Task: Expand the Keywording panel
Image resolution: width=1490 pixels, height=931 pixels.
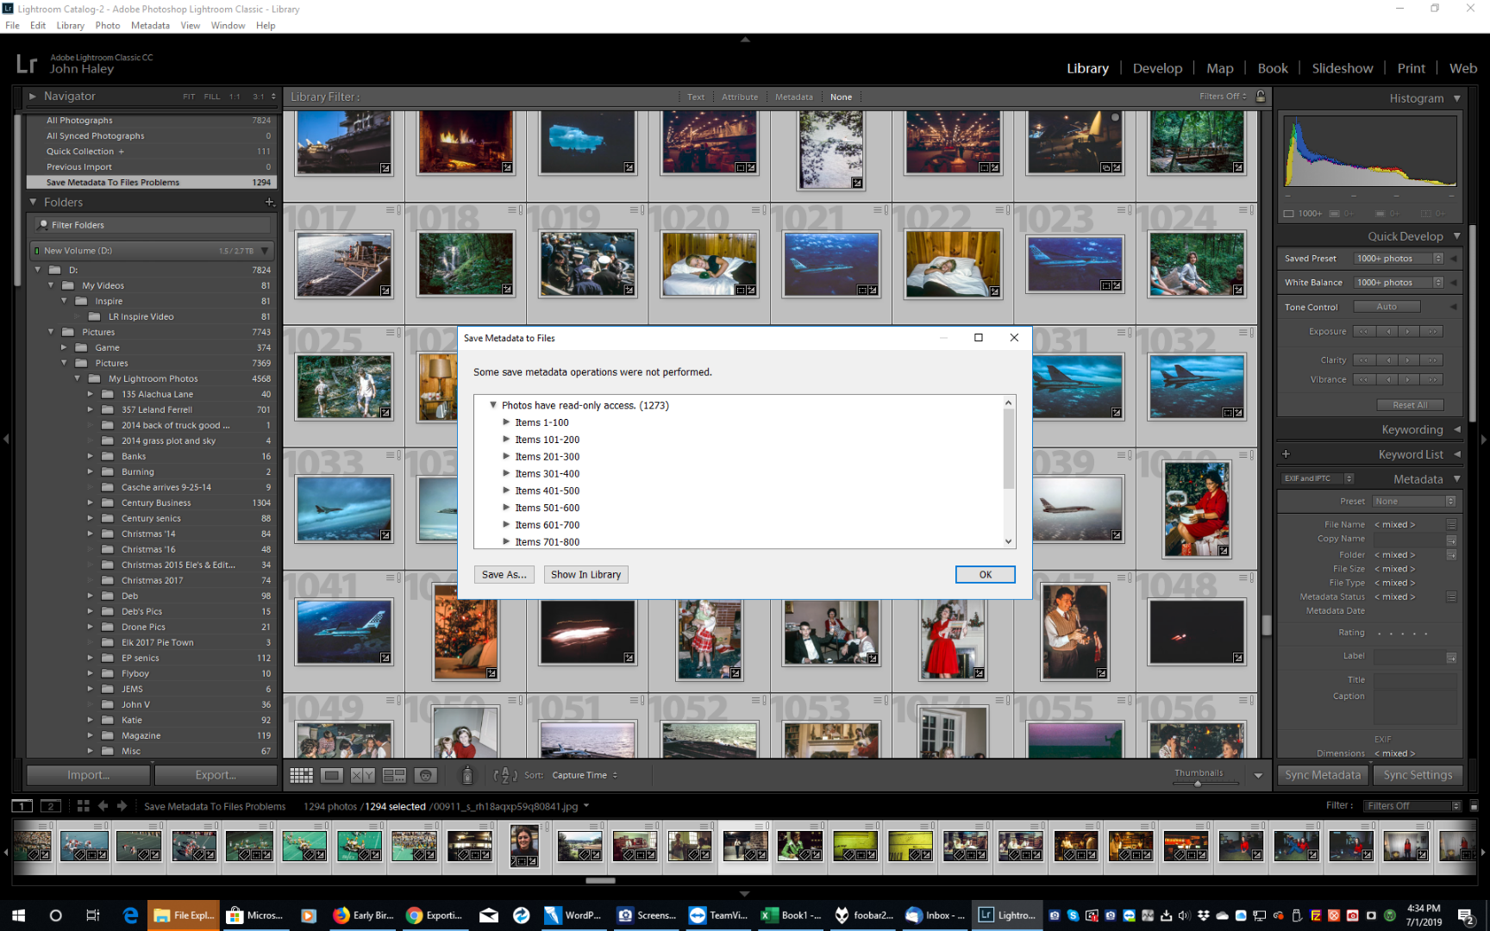Action: pos(1457,429)
